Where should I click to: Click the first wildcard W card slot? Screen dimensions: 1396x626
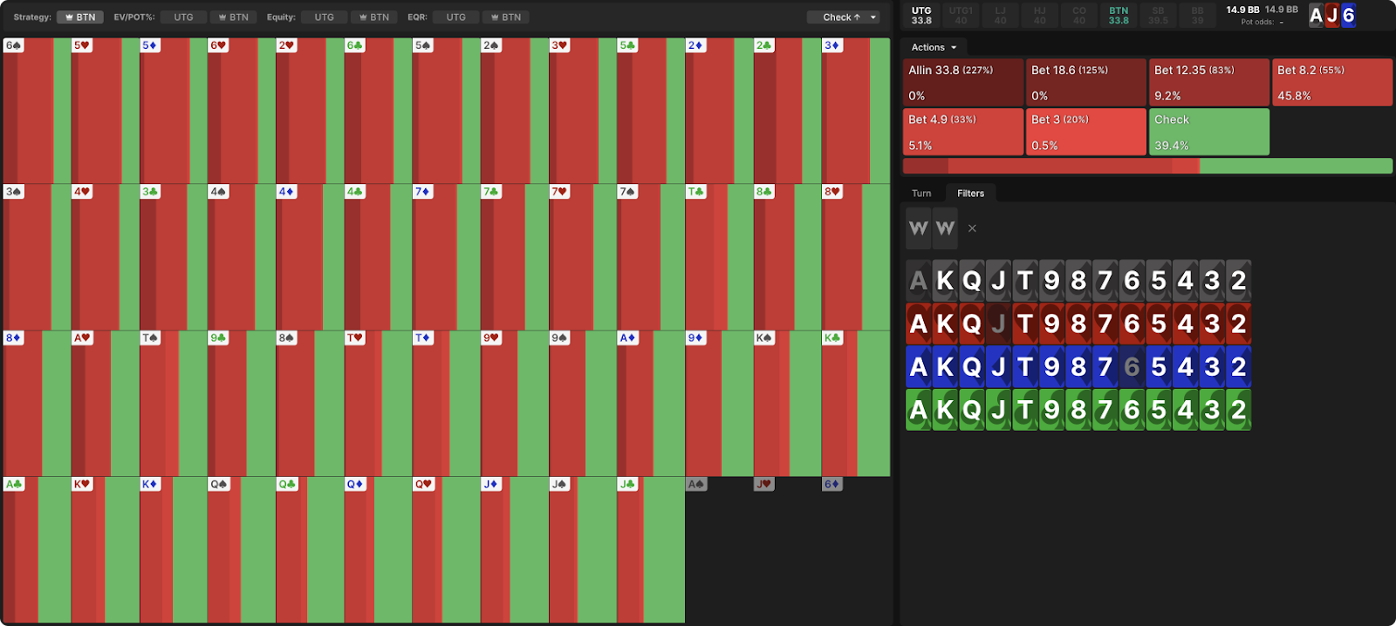[x=918, y=228]
